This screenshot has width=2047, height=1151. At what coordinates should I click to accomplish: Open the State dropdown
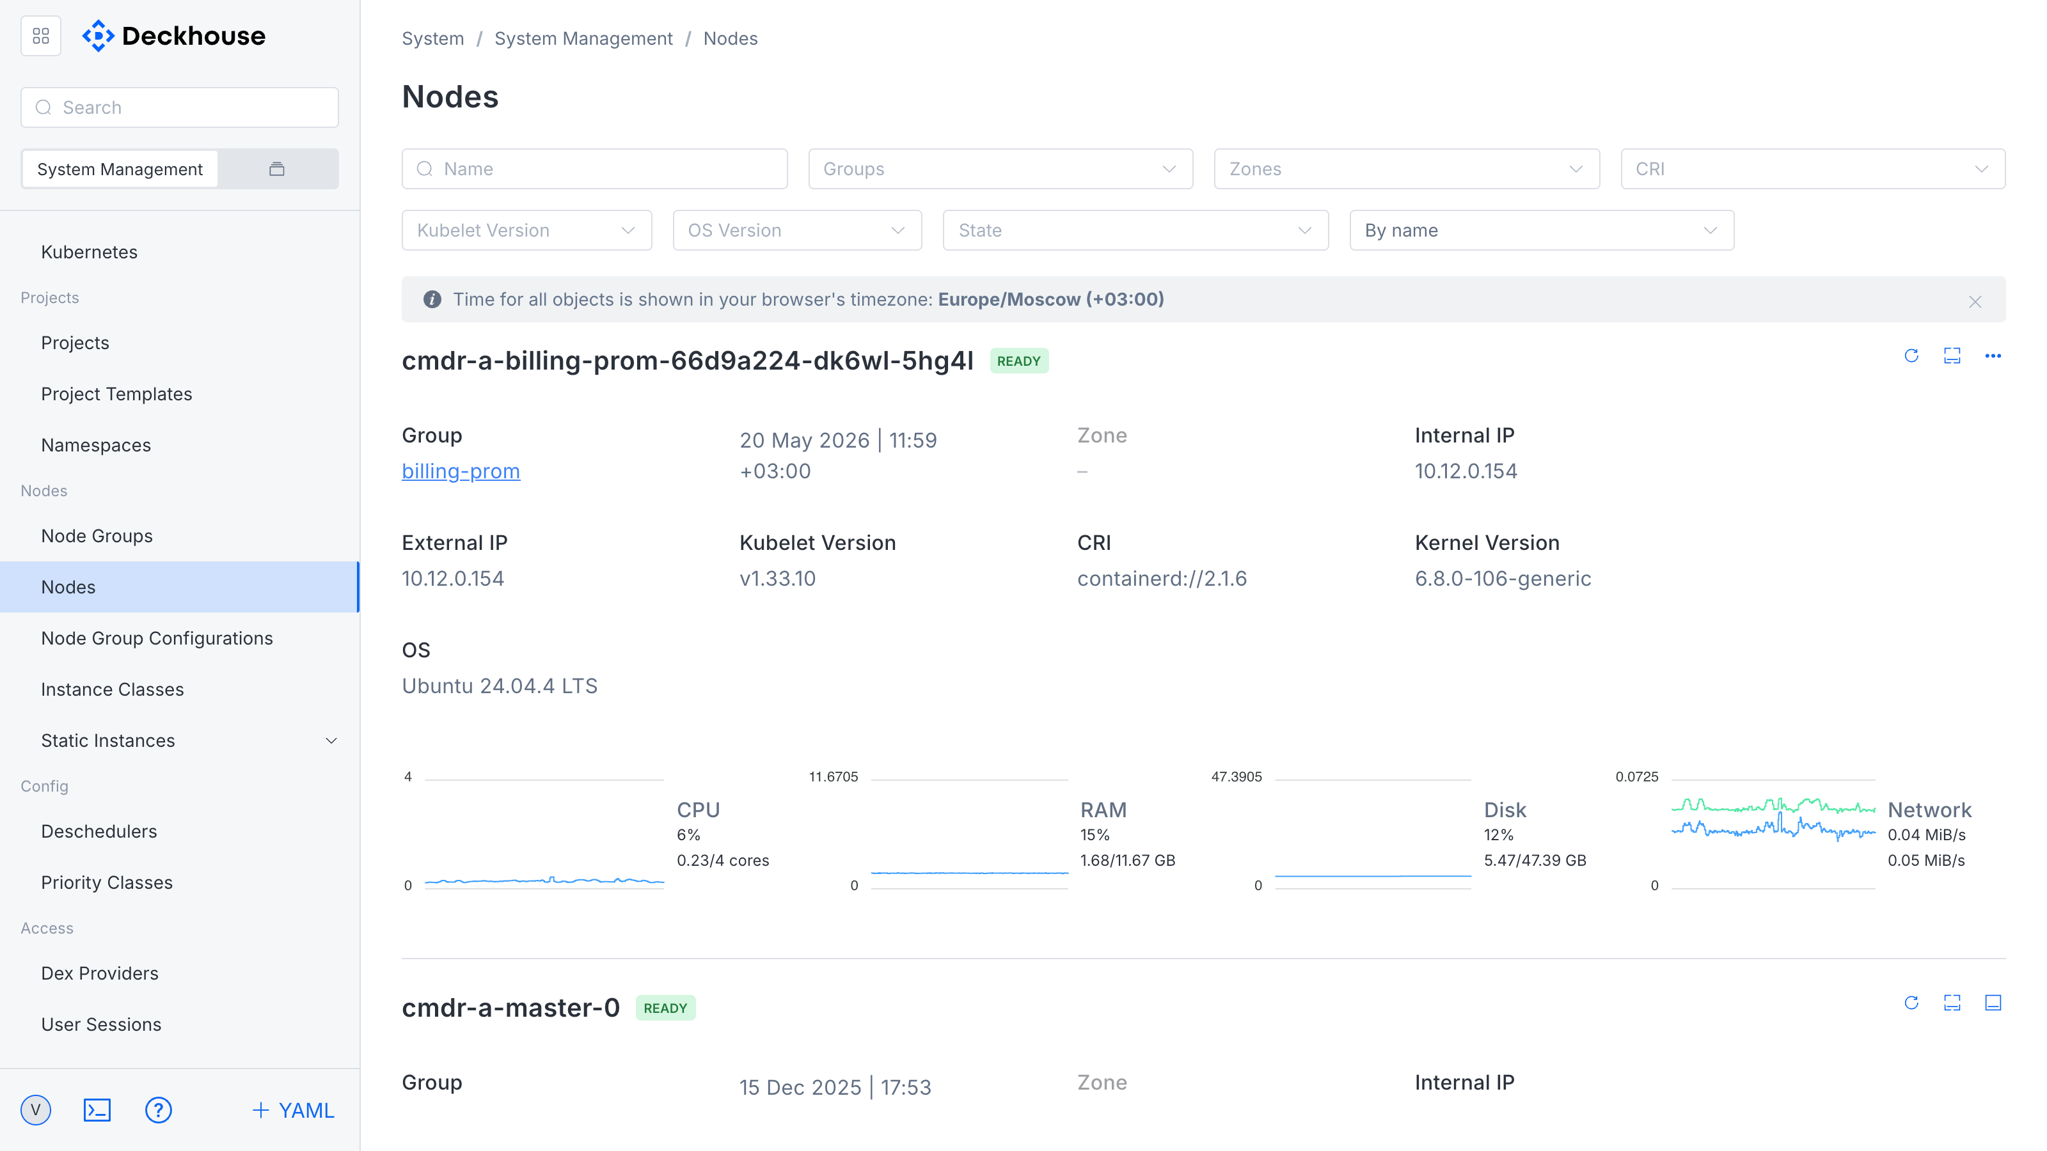(x=1135, y=230)
